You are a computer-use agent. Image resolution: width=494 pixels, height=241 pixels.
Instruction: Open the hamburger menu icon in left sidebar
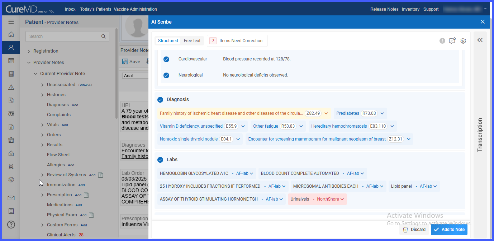click(11, 22)
